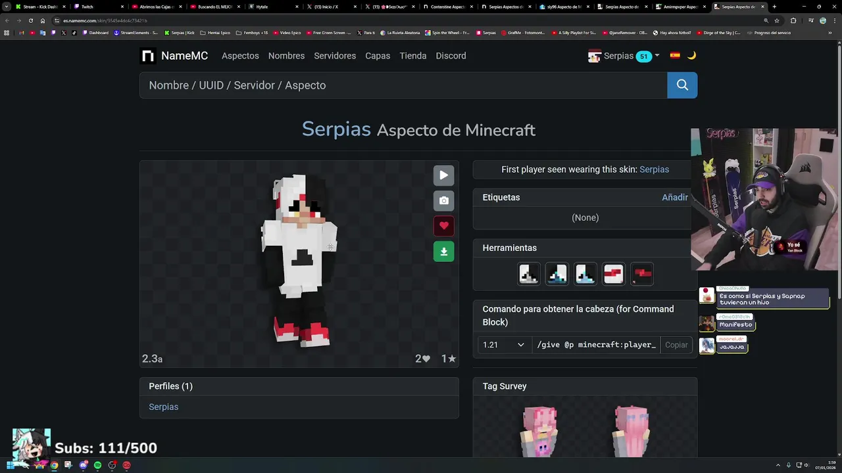
Task: Open the La Ruleta Aleatoria bookmark
Action: [400, 32]
